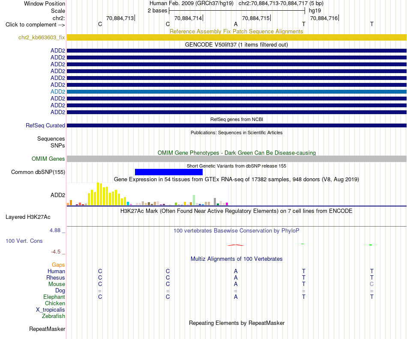
Task: Click the RefSeq Curated label
Action: point(45,125)
